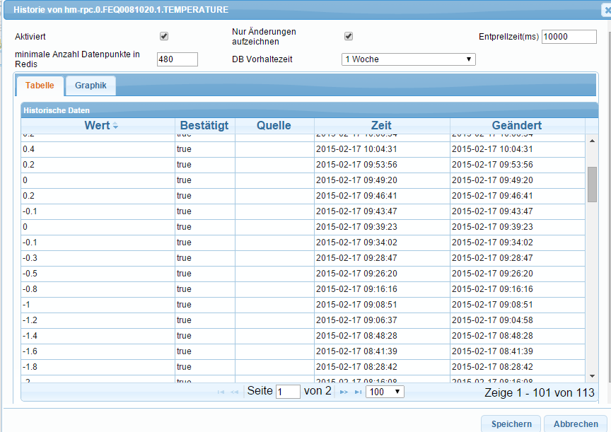Click the table scrollbar down arrow
The image size is (611, 432).
(592, 376)
